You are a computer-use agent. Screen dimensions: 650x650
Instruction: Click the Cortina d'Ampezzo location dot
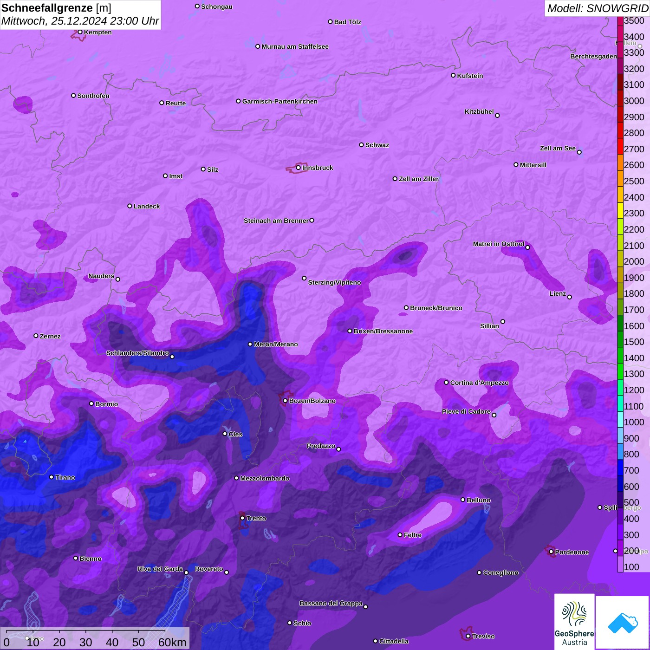point(446,383)
